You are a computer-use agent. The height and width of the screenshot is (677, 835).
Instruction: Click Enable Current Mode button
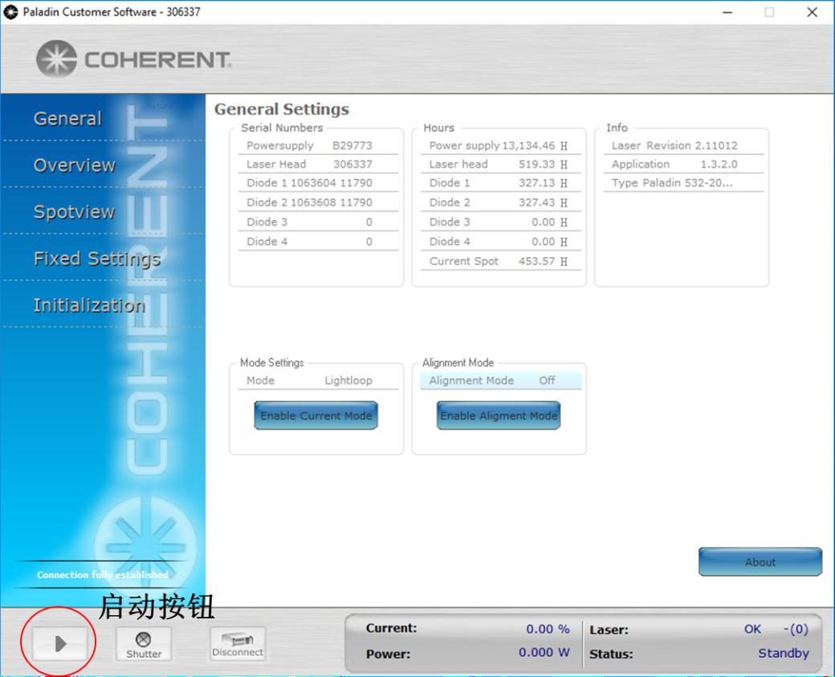[316, 416]
